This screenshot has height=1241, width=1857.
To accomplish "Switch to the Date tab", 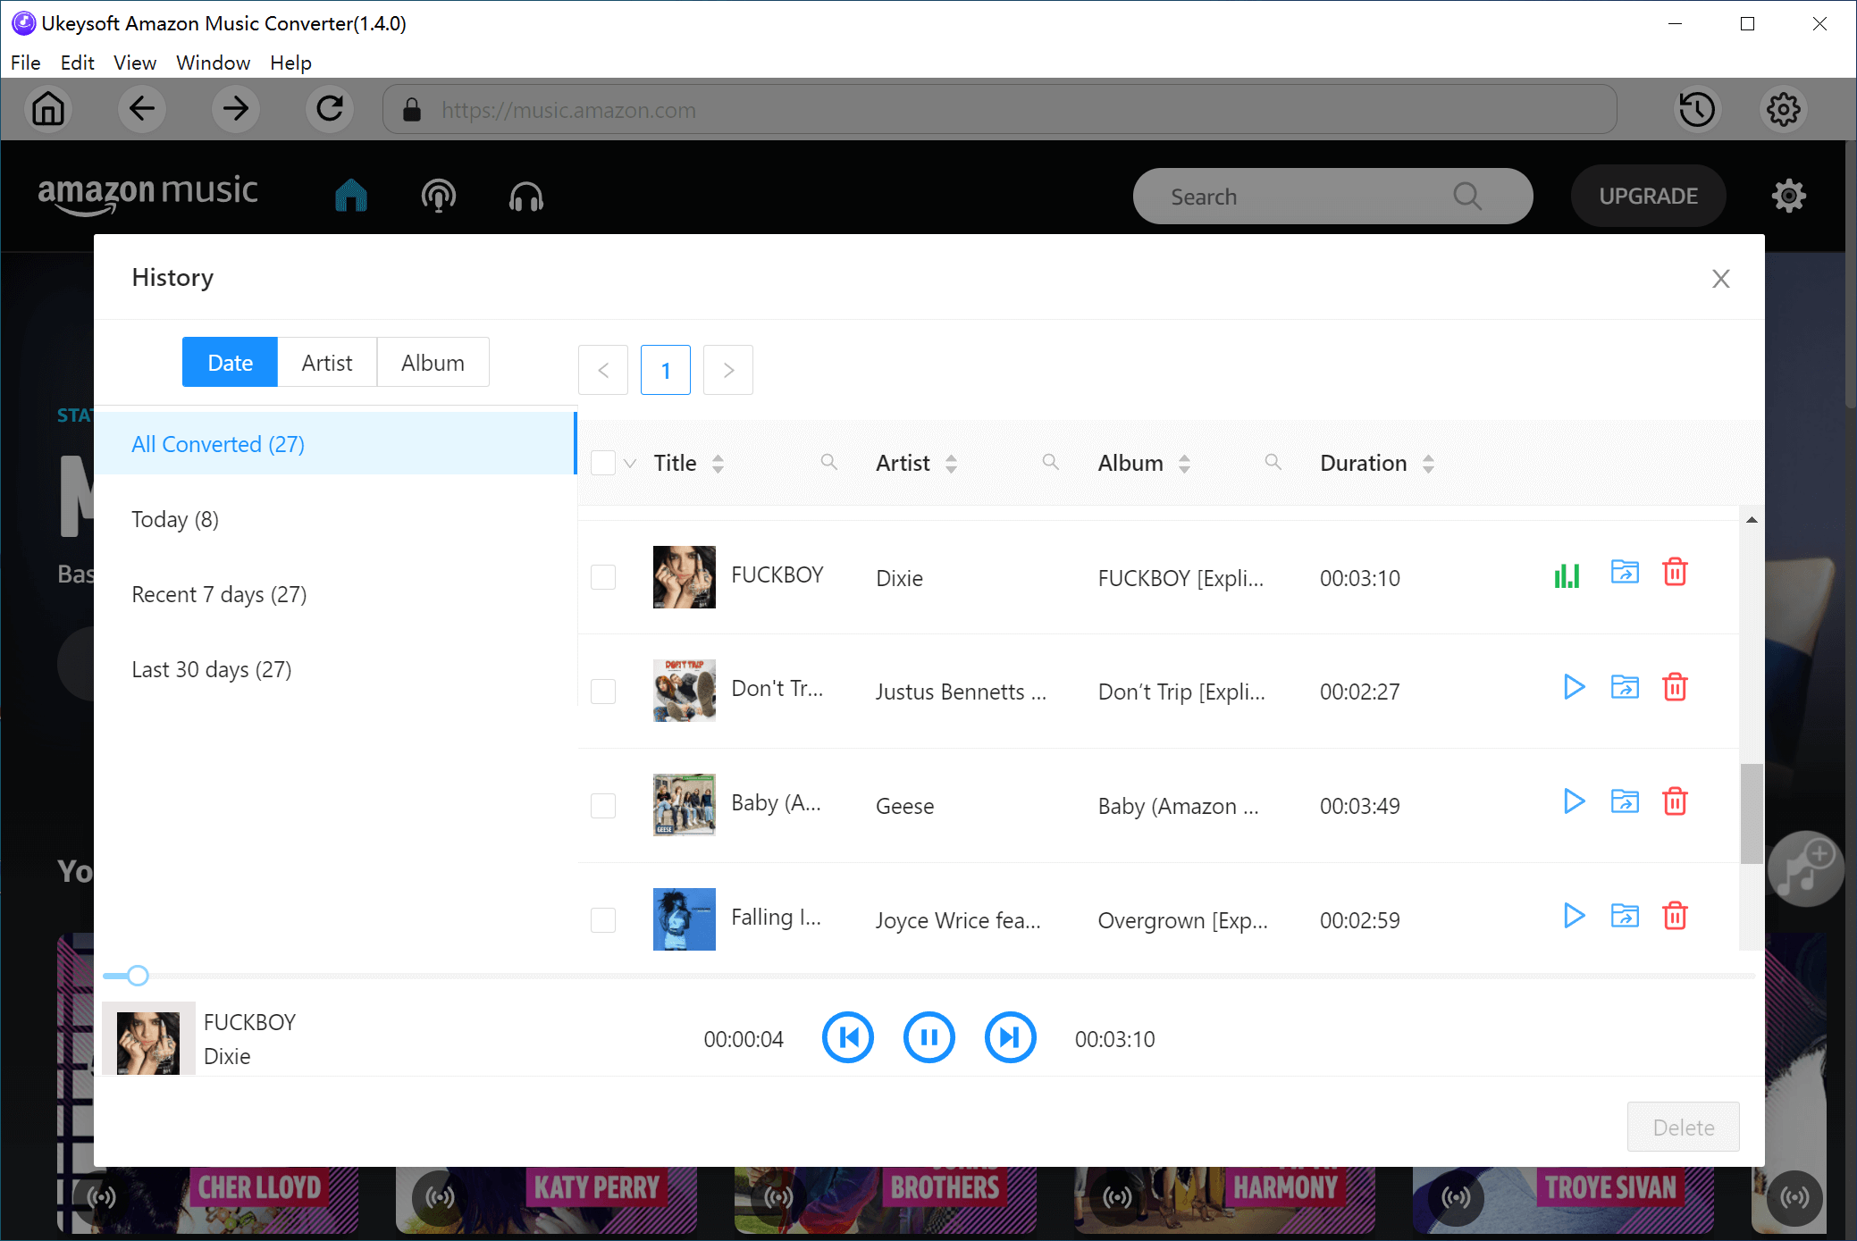I will [230, 362].
